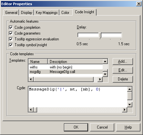
Task: Click the Edit... template button
Action: coord(123,70)
